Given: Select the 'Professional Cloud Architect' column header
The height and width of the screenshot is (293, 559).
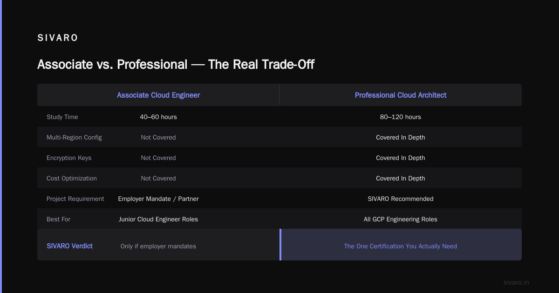Looking at the screenshot, I should point(401,95).
